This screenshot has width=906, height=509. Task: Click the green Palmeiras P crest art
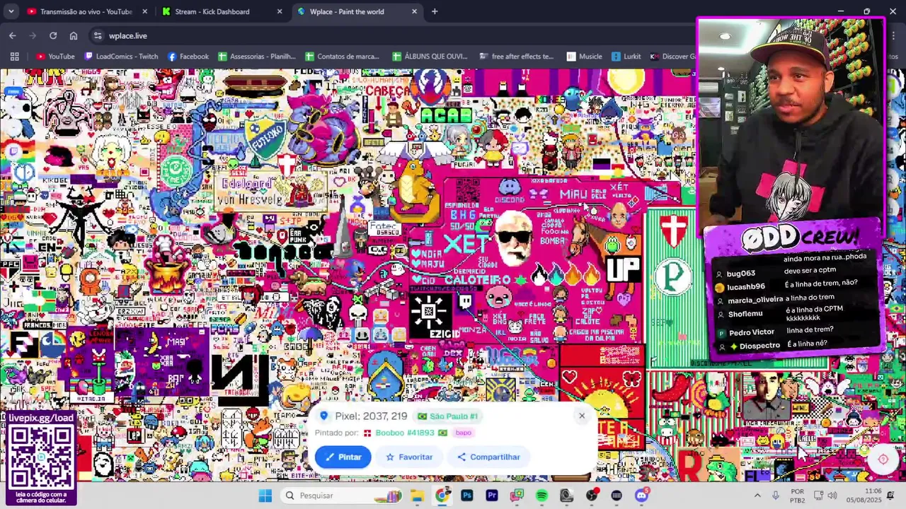(672, 278)
